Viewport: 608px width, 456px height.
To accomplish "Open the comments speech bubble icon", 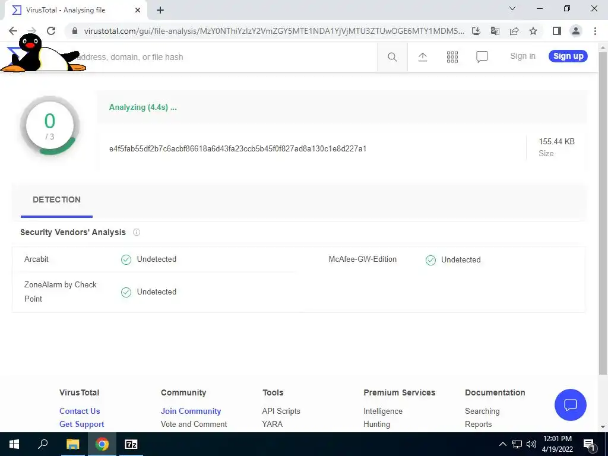I will [482, 57].
